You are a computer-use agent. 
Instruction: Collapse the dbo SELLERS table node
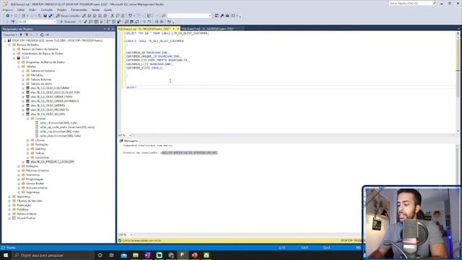click(23, 114)
